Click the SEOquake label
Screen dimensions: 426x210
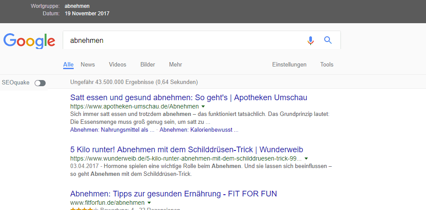coord(15,83)
